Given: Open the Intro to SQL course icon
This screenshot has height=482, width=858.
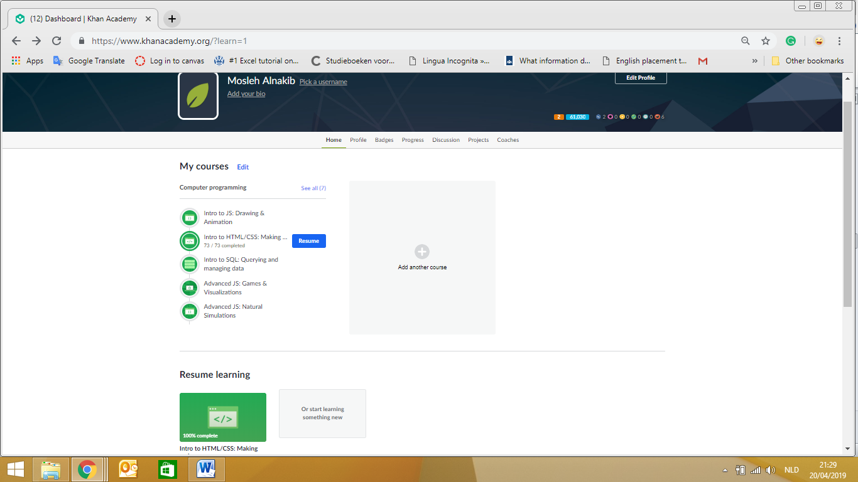Looking at the screenshot, I should pos(190,264).
